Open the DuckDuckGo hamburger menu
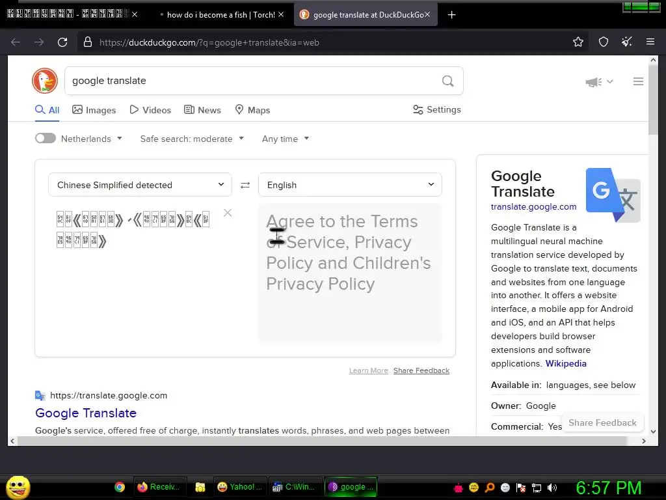 pos(638,81)
